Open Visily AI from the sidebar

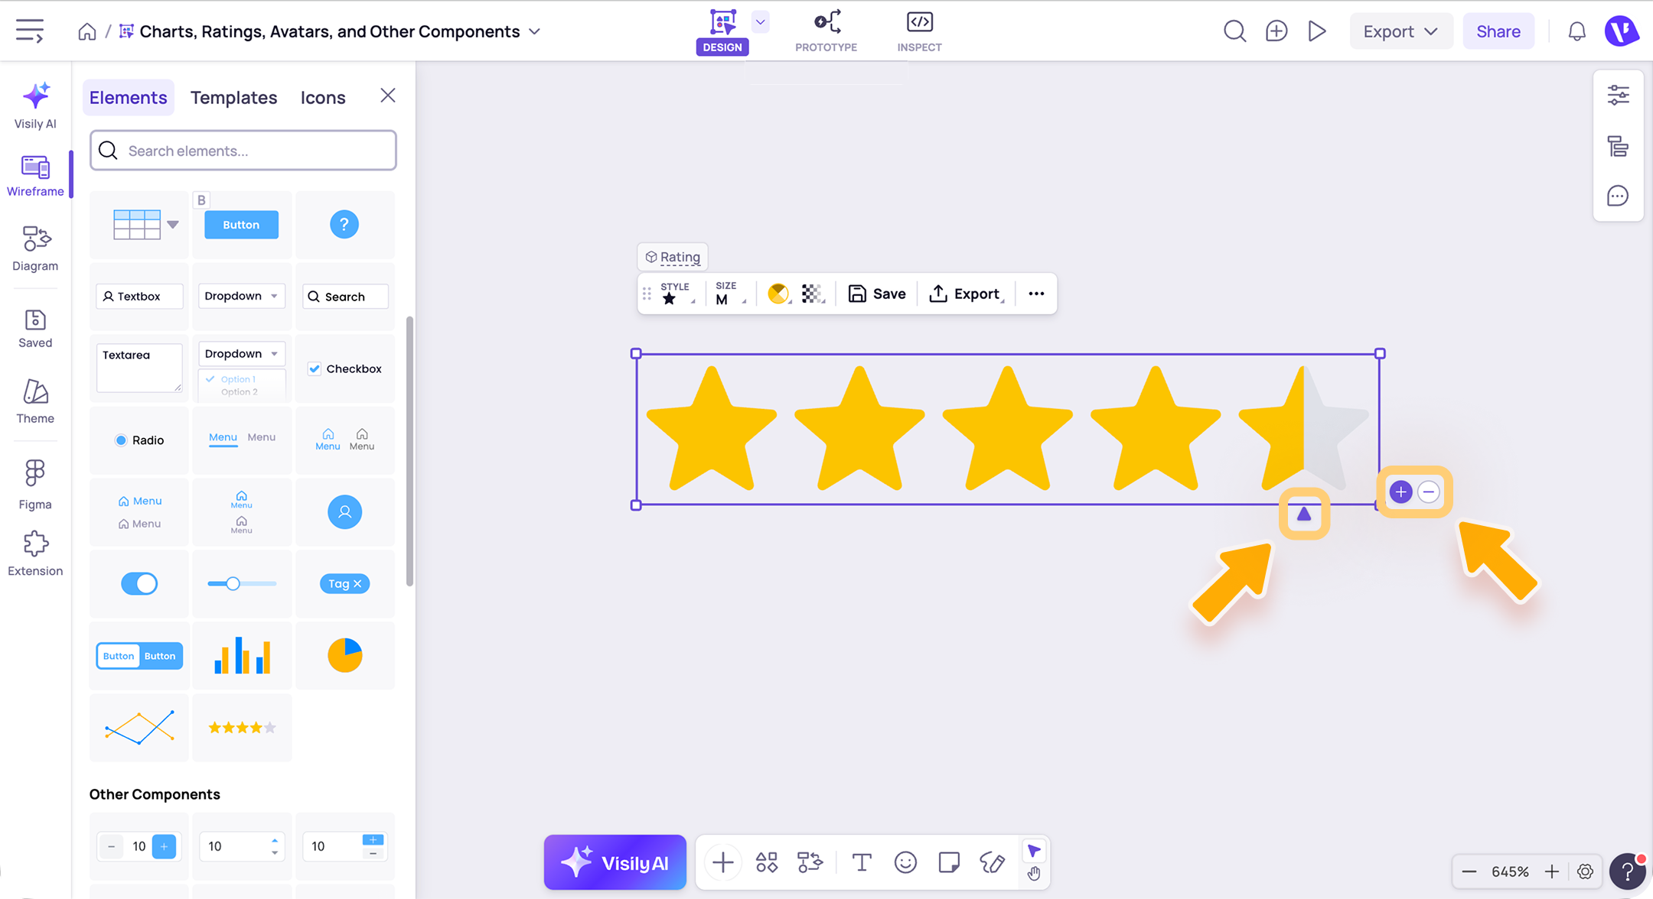[x=35, y=105]
